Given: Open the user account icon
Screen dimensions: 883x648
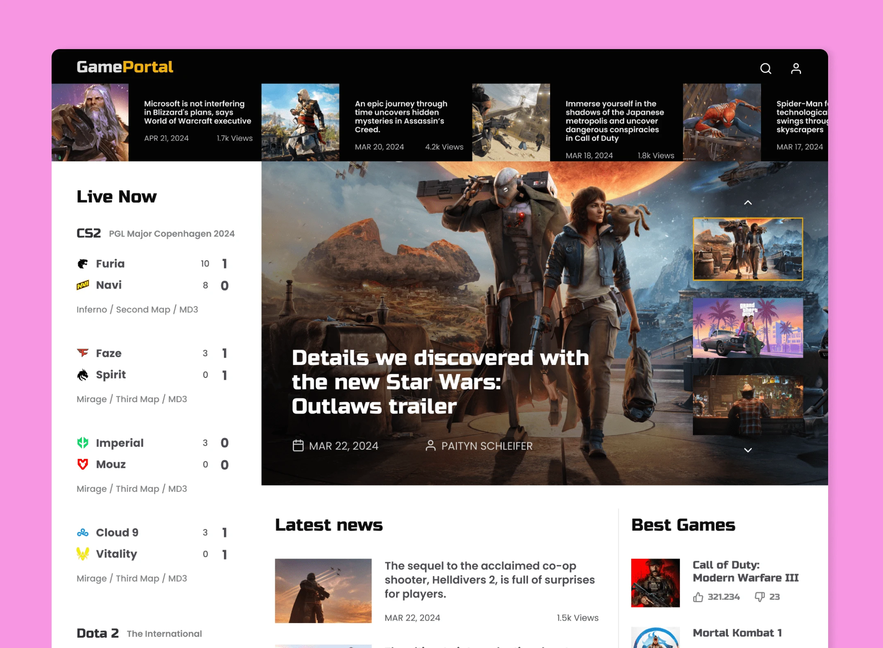Looking at the screenshot, I should click(796, 68).
